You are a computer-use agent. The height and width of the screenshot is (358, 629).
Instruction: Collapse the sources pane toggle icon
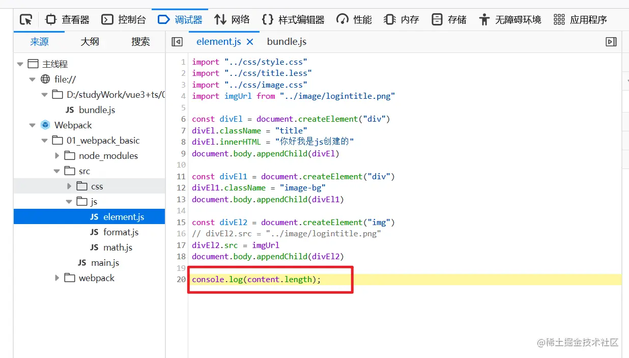(x=177, y=42)
